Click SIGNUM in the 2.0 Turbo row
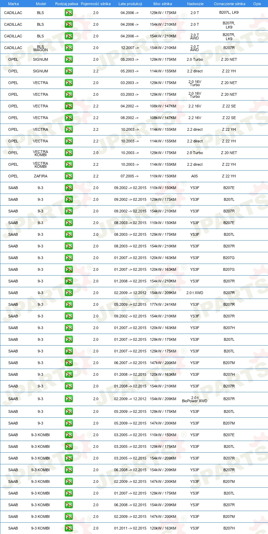This screenshot has height=534, width=268. pyautogui.click(x=40, y=59)
